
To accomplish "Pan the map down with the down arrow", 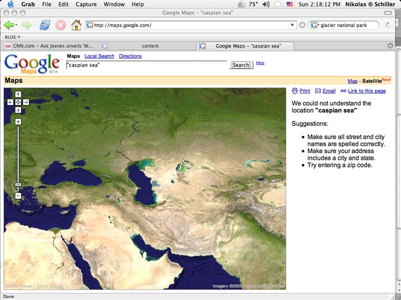I will [18, 110].
